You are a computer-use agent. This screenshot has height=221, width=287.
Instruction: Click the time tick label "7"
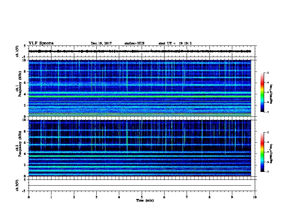coord(187,197)
